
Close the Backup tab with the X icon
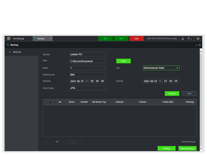click(x=51, y=38)
